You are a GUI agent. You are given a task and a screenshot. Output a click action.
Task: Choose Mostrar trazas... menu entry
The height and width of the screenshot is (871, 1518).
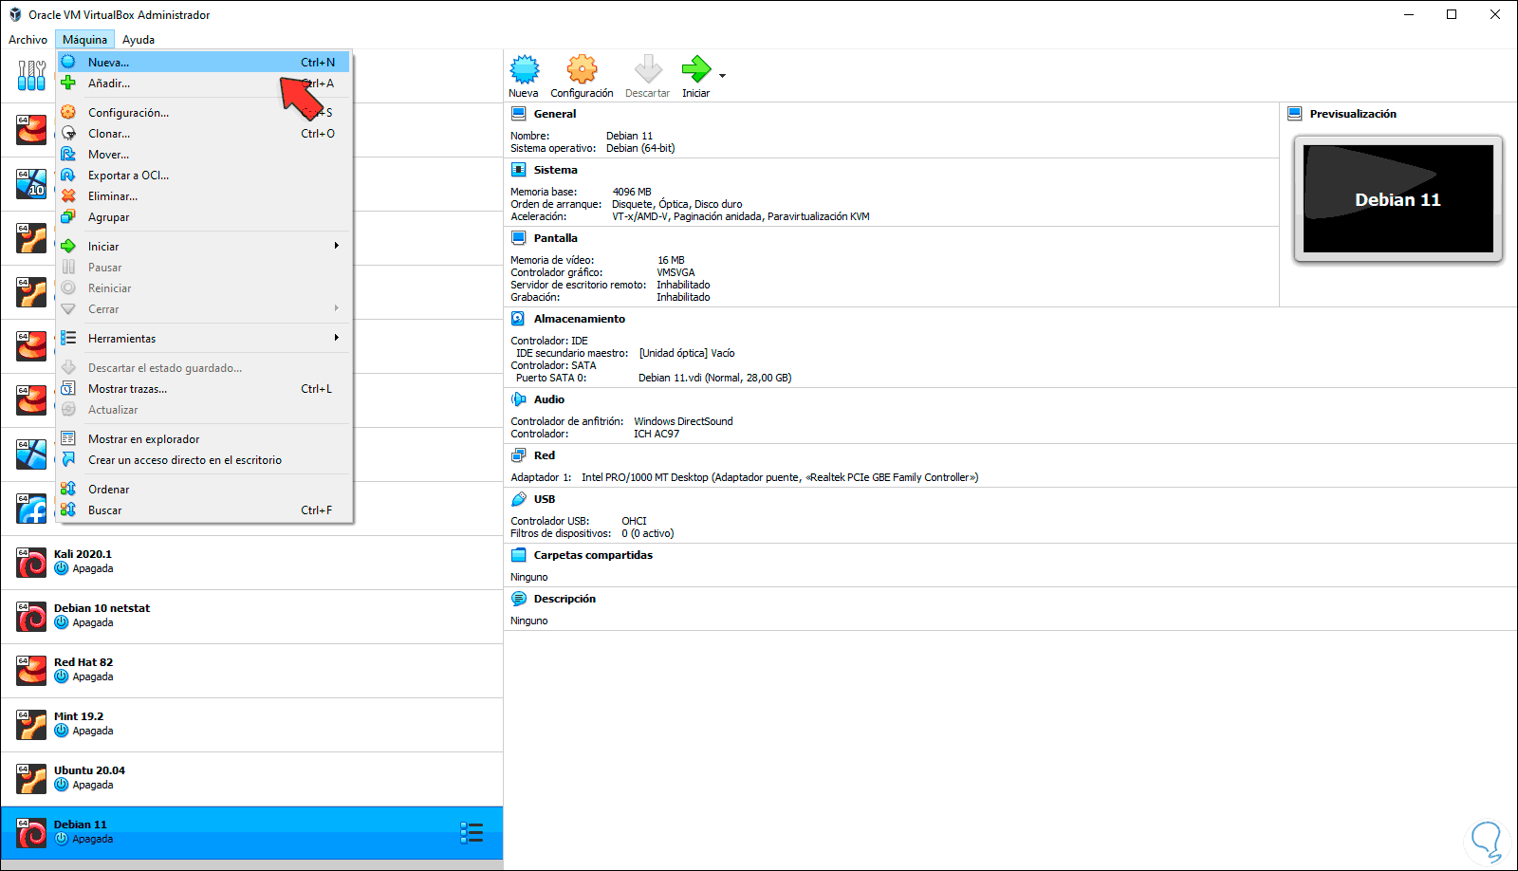click(204, 389)
